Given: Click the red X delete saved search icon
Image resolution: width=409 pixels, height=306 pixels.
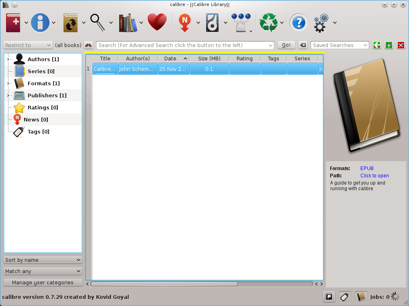Looking at the screenshot, I should point(401,45).
